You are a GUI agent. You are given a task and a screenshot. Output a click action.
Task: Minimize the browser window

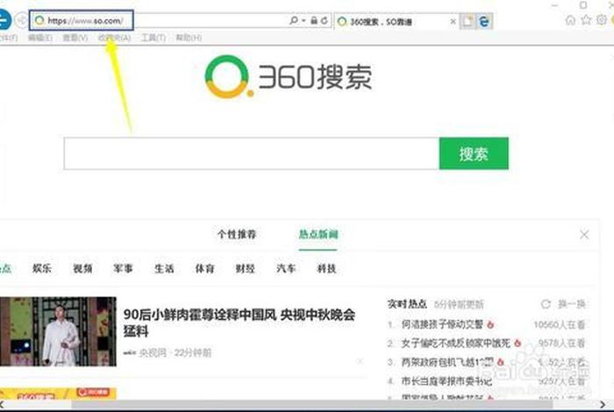(554, 5)
